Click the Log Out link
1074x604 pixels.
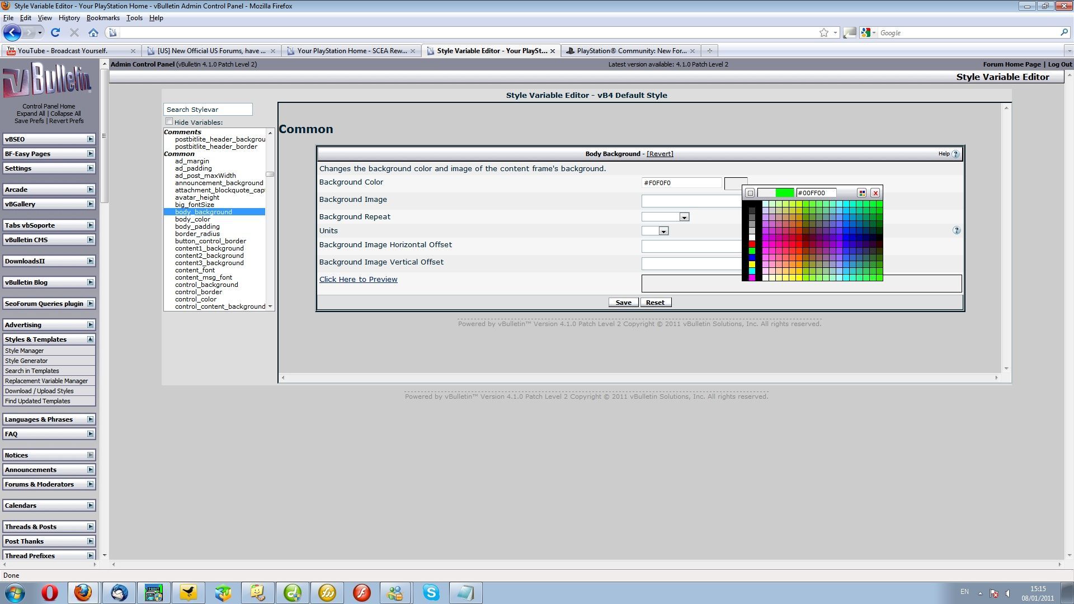click(1059, 64)
